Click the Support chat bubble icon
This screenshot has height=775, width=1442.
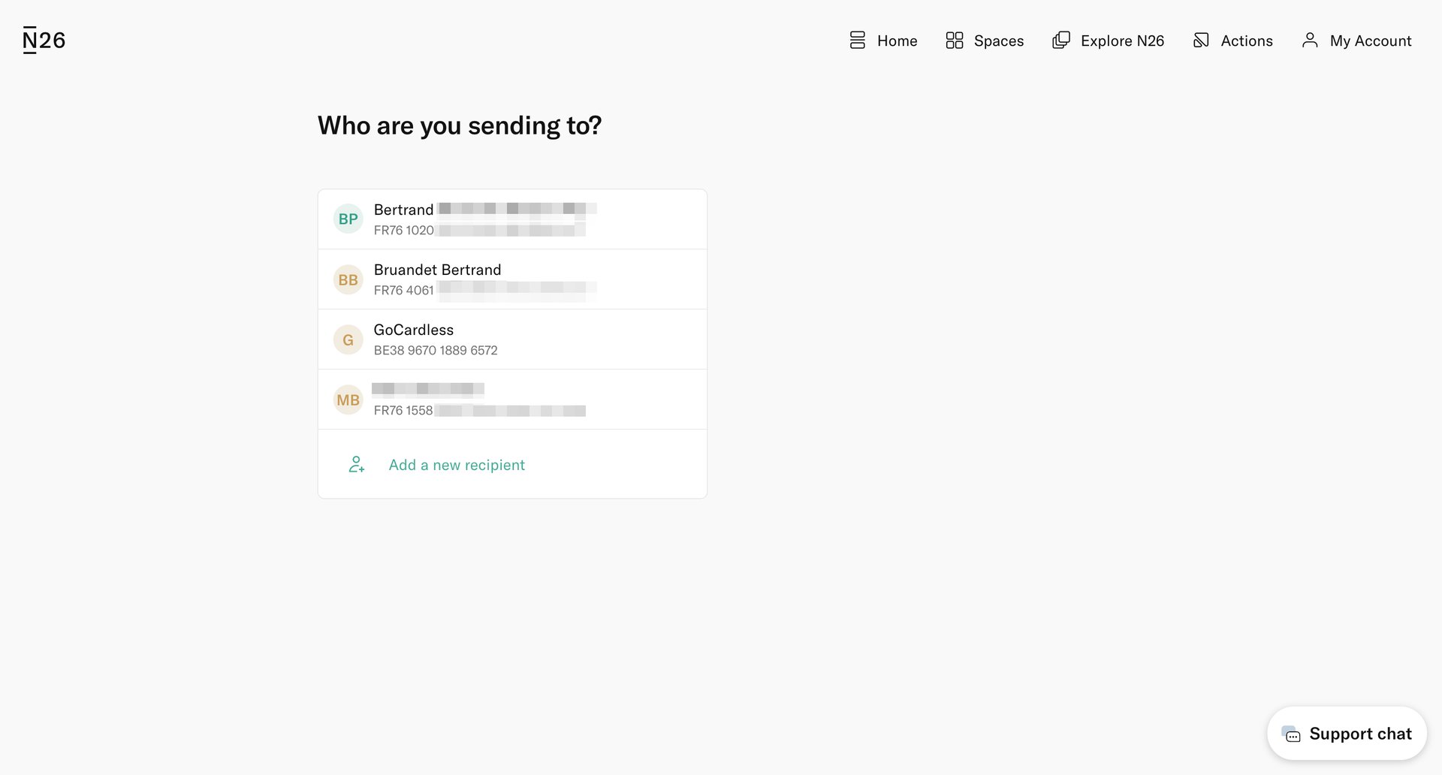pyautogui.click(x=1291, y=734)
